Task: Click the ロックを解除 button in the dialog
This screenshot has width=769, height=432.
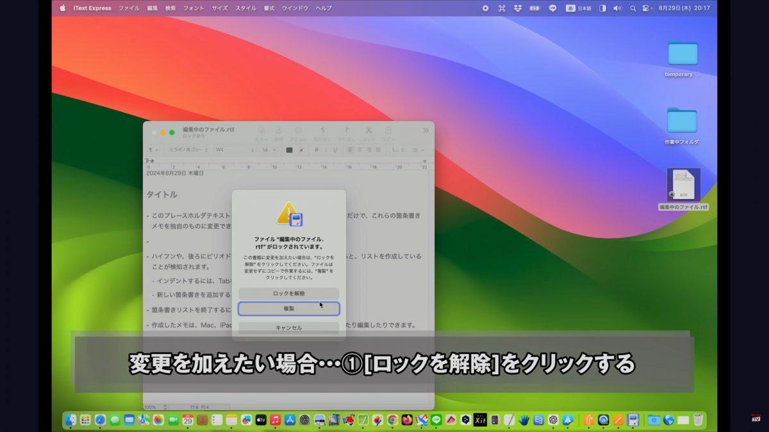Action: 288,293
